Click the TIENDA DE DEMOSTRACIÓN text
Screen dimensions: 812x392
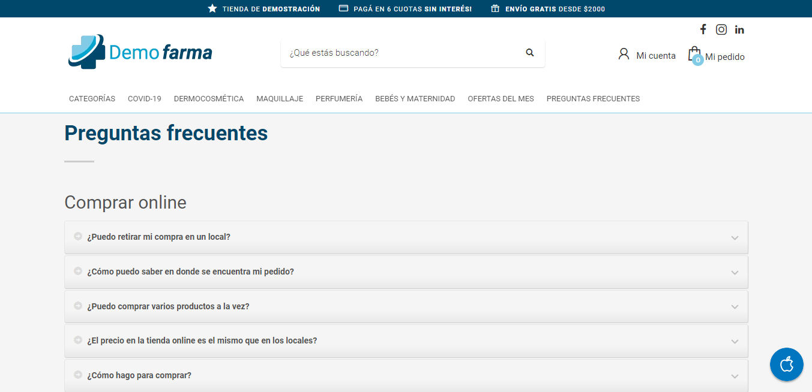(x=271, y=9)
